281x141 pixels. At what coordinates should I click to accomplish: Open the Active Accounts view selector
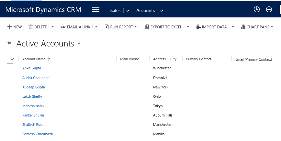79,44
